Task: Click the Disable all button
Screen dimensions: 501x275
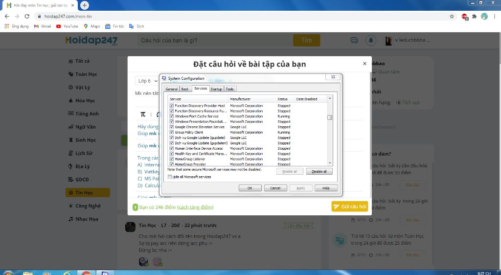Action: pos(319,172)
